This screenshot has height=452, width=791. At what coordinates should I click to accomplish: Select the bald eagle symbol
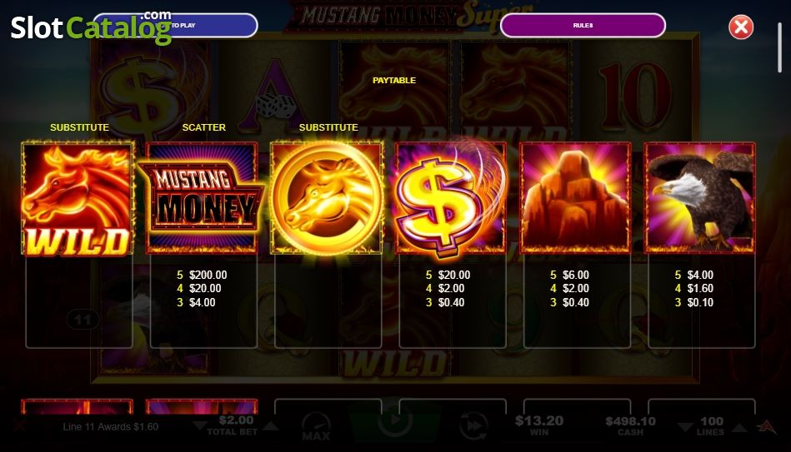tap(699, 198)
